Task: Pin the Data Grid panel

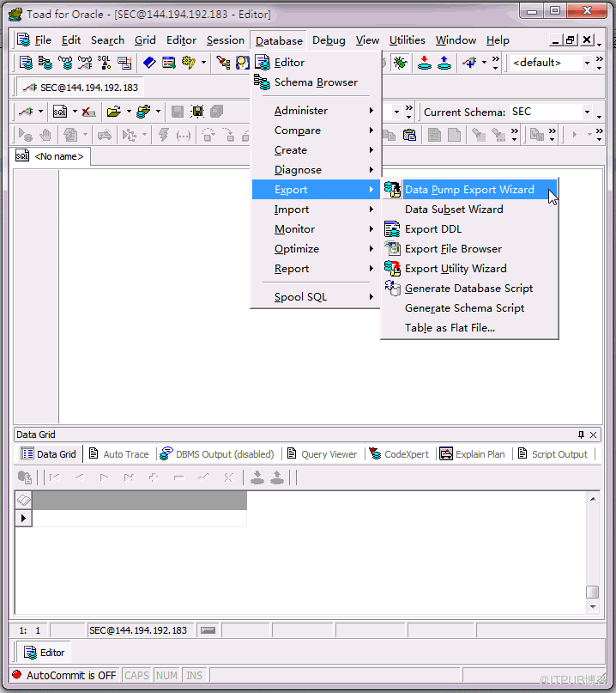Action: pos(581,435)
